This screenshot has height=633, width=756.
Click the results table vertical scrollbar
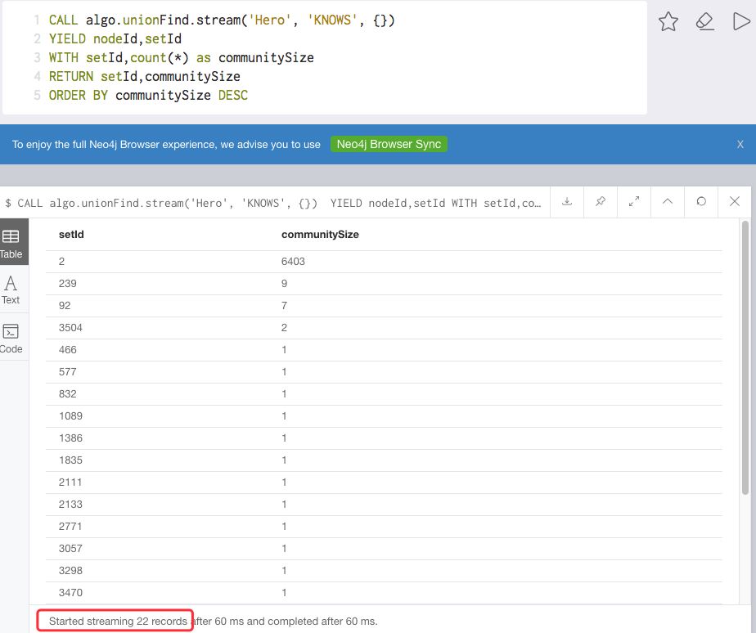[745, 360]
